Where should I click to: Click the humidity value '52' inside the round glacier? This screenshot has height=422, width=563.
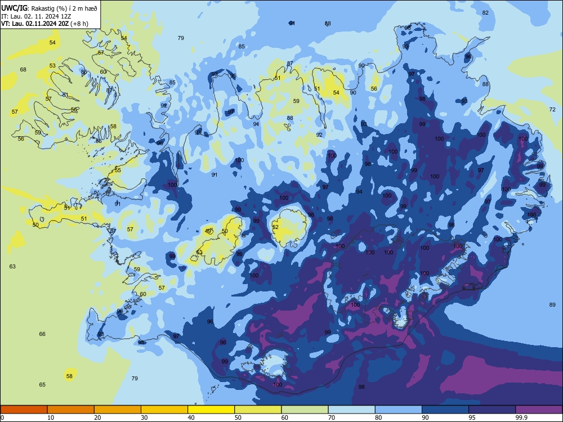click(275, 227)
